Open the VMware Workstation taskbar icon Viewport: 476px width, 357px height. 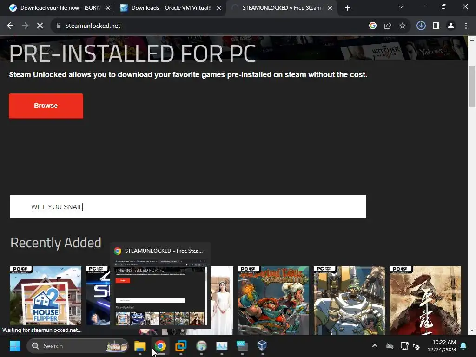181,346
